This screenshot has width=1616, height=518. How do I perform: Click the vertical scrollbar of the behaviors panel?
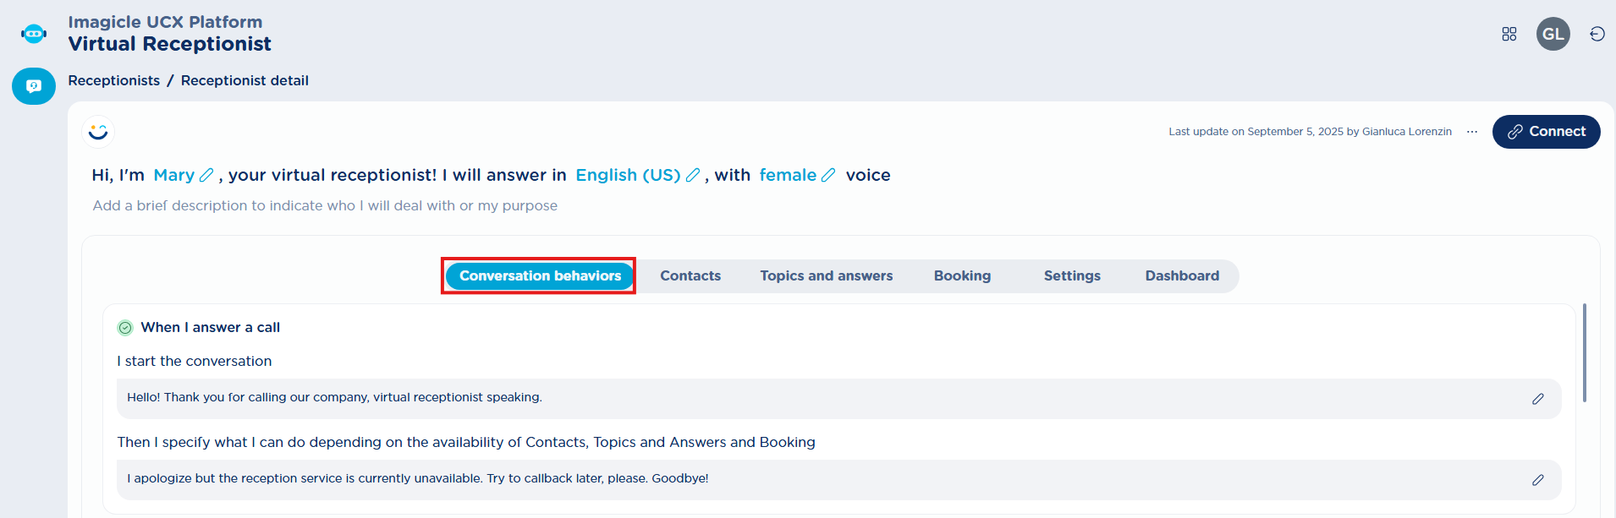(x=1584, y=352)
